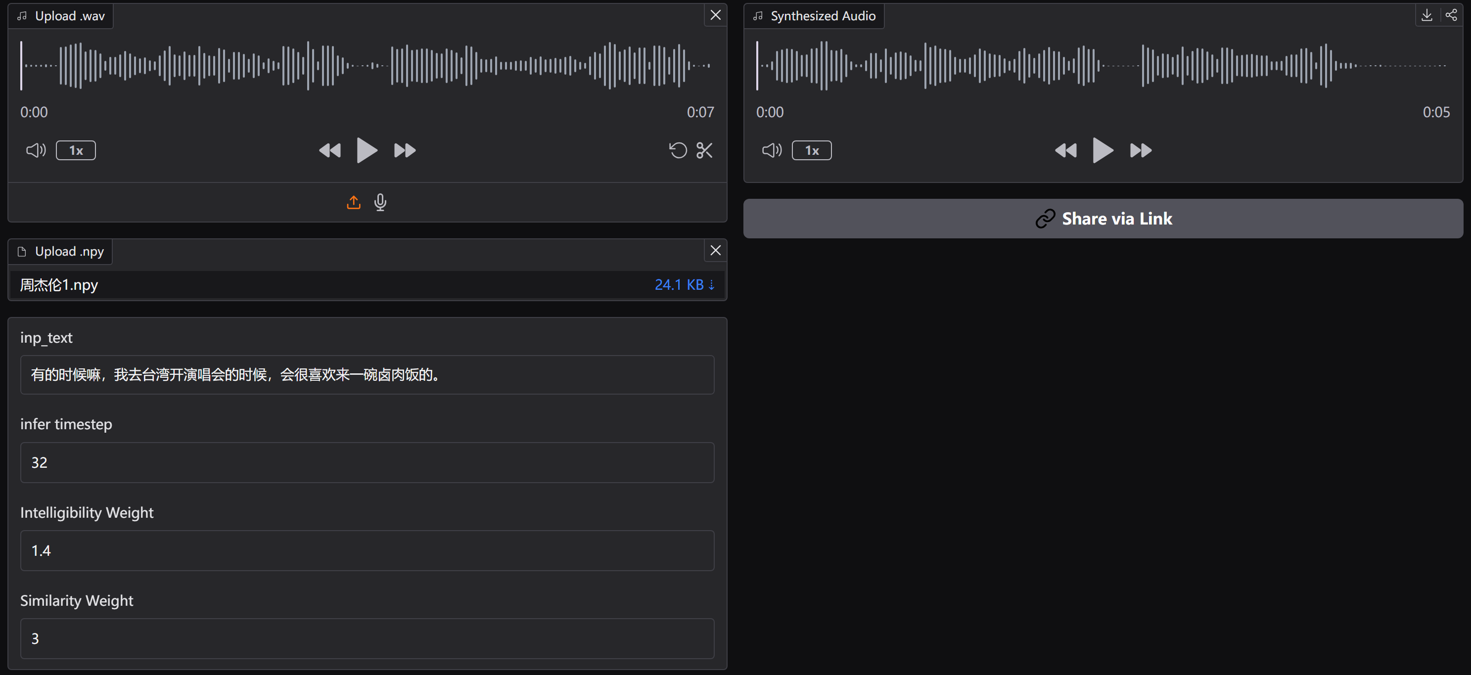Mute the uploaded wav volume
The height and width of the screenshot is (675, 1471).
pyautogui.click(x=36, y=150)
